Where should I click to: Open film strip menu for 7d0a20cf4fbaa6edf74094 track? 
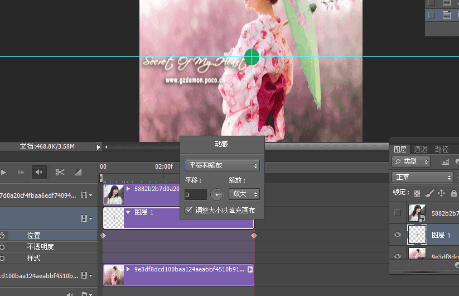[86, 195]
